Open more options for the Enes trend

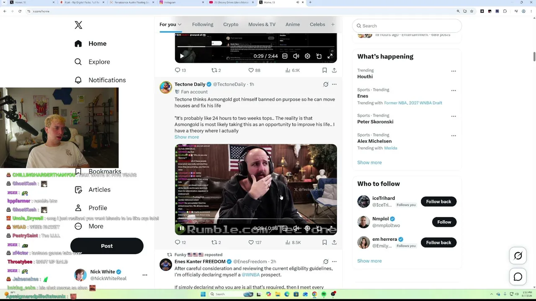(x=454, y=90)
